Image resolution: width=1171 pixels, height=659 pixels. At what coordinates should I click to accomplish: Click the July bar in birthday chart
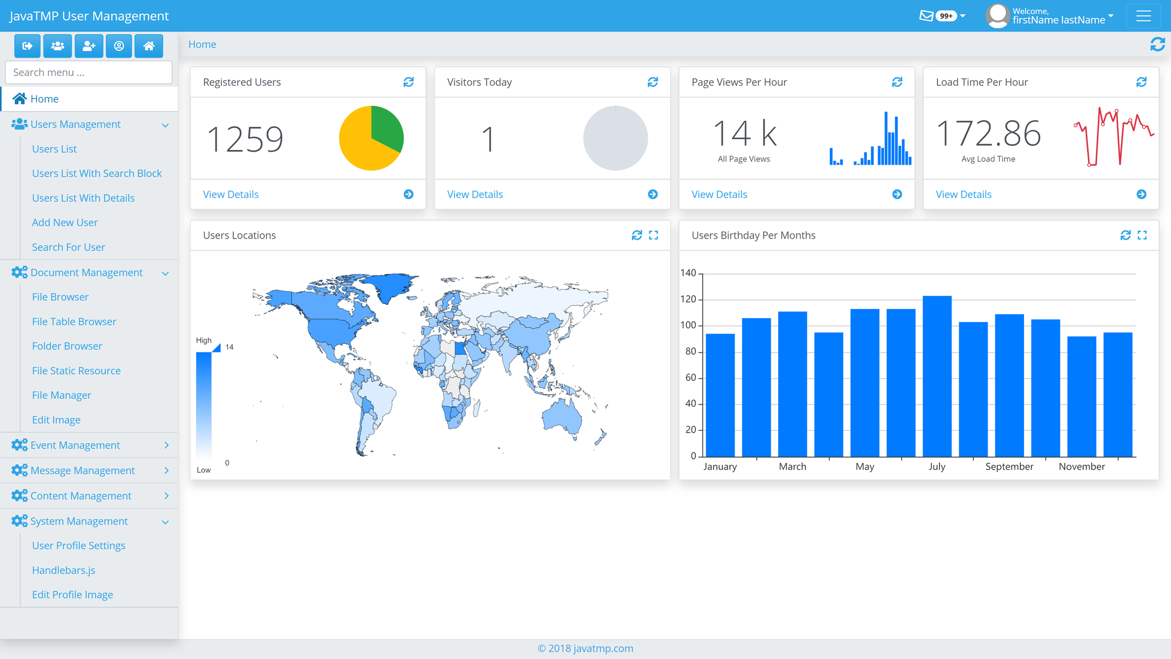[x=937, y=376]
